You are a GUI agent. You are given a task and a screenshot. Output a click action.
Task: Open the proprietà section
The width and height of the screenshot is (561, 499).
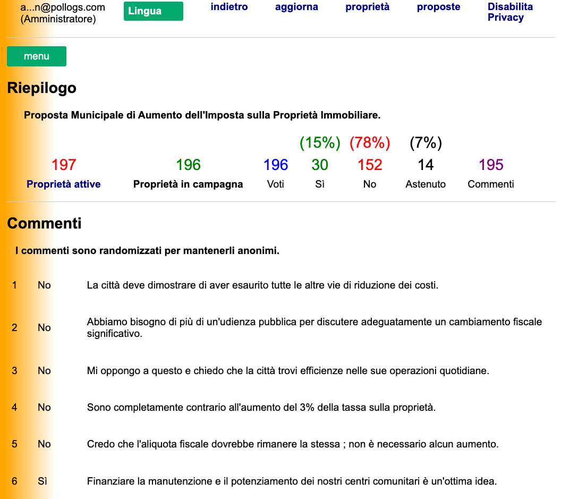point(367,7)
